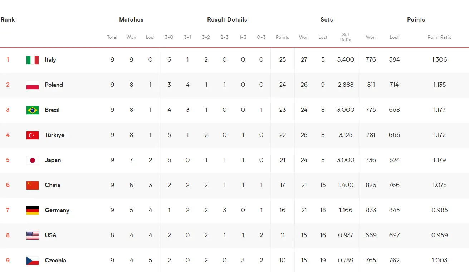Click the Türkiye flag icon
Image resolution: width=469 pixels, height=272 pixels.
coord(33,135)
